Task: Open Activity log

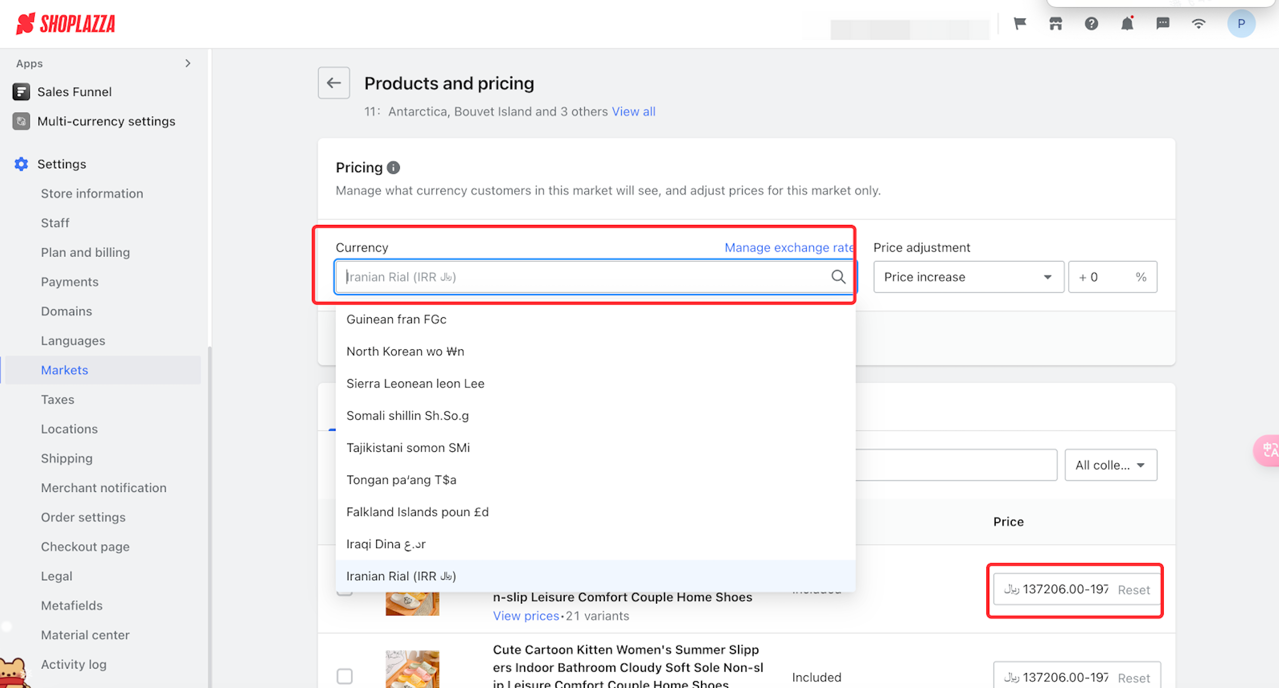Action: tap(73, 664)
